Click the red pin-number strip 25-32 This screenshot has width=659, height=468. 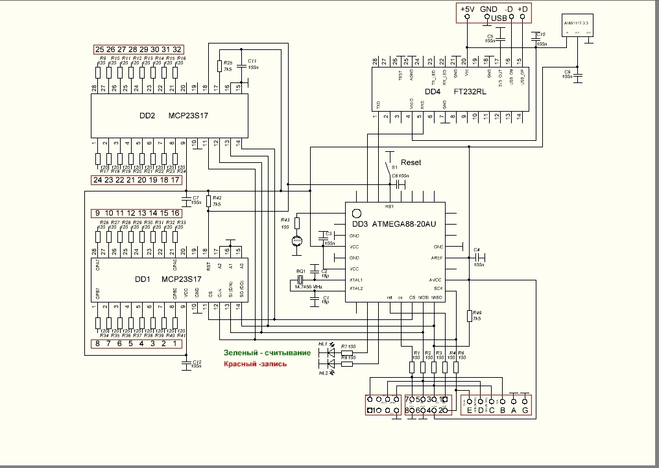tap(140, 48)
